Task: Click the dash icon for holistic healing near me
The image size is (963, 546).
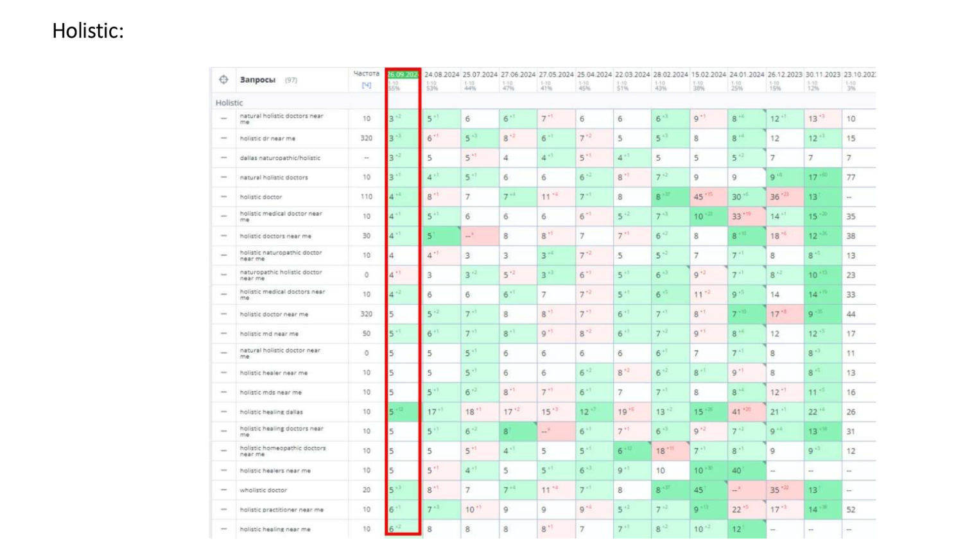Action: click(x=223, y=529)
